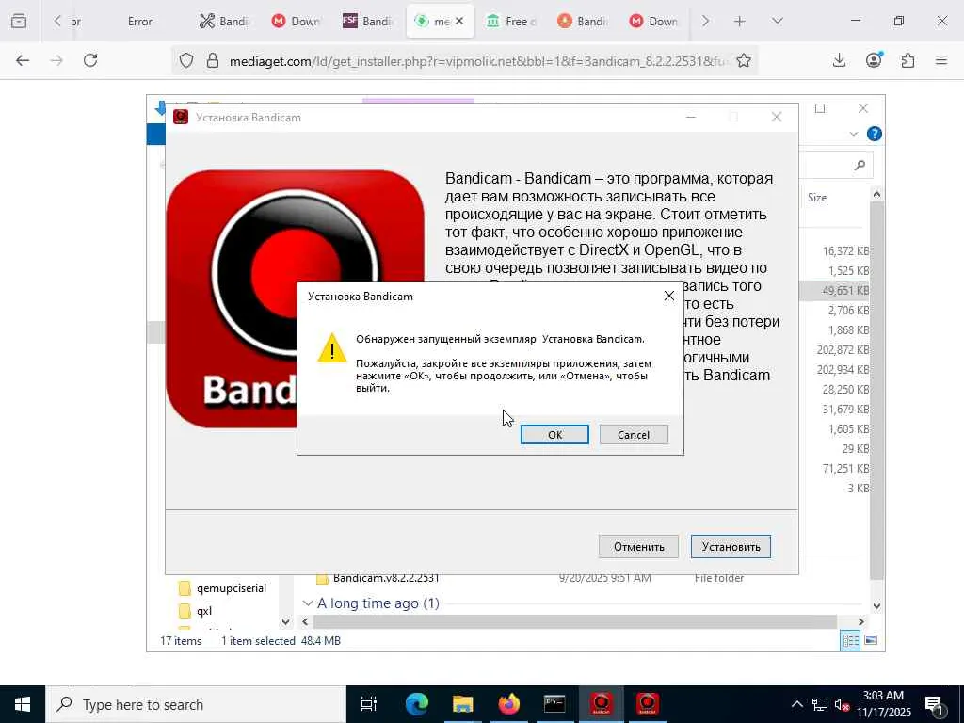Viewport: 964px width, 723px height.
Task: Click Bandicam icon in installer title bar
Action: [181, 117]
